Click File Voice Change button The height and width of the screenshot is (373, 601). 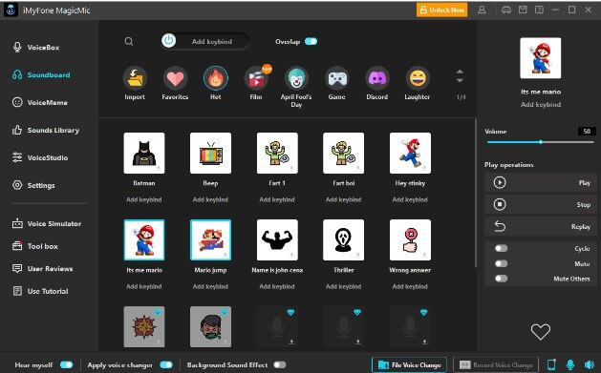[409, 365]
